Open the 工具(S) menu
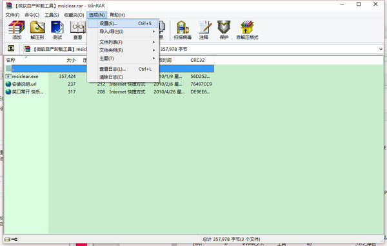Viewport: 387px width, 246px height. (x=52, y=15)
